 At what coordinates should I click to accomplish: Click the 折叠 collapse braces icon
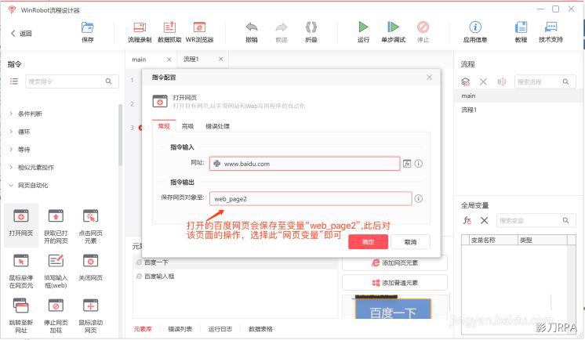(311, 27)
